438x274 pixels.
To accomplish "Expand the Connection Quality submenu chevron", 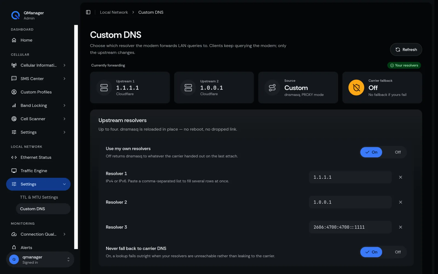I will (x=64, y=234).
